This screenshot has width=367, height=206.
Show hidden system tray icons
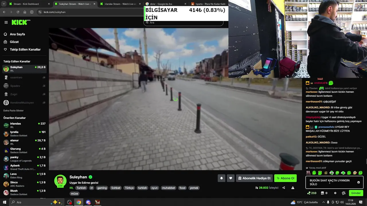coord(323,202)
